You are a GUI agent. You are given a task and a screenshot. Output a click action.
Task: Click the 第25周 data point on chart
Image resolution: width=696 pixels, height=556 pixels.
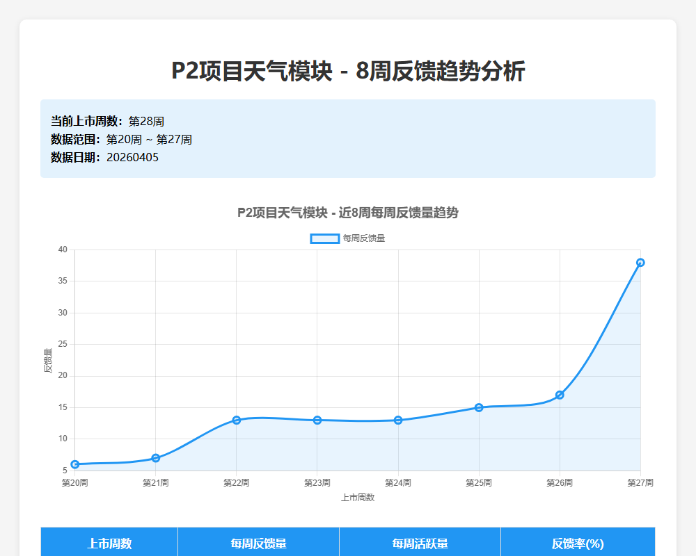pos(479,407)
